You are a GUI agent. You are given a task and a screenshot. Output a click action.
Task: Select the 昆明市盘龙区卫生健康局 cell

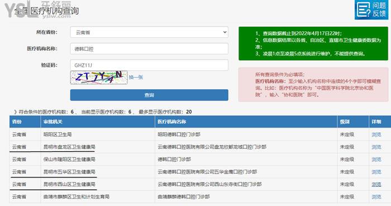tap(98, 147)
